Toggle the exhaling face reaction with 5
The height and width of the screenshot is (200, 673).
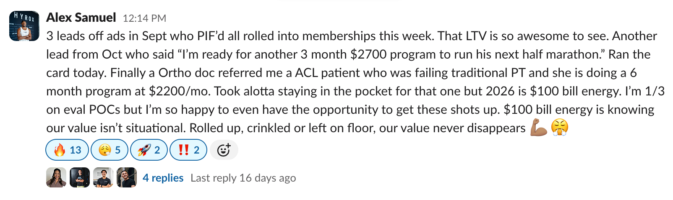(x=109, y=150)
